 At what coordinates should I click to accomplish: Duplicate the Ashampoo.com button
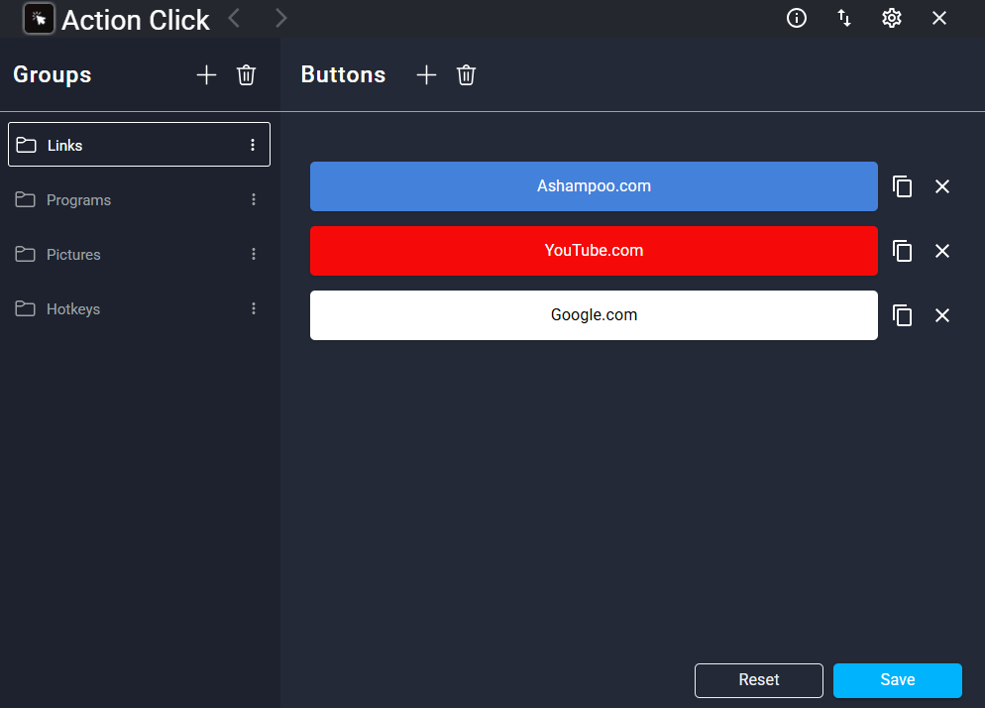(902, 186)
